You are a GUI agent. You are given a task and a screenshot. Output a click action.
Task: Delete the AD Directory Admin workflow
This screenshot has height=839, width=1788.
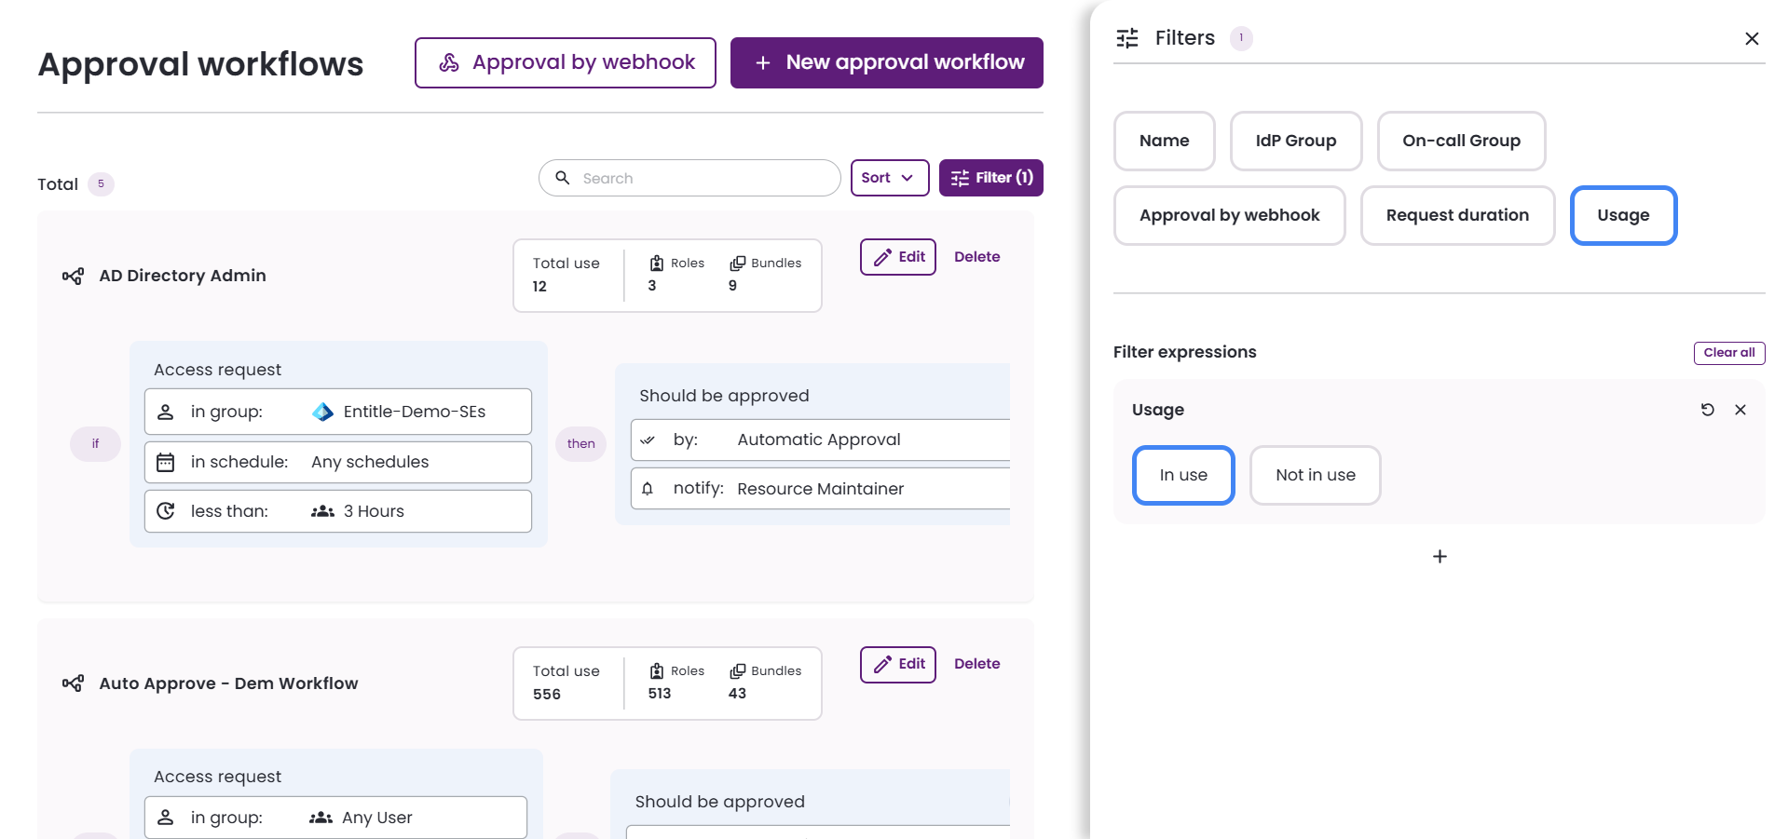pos(976,257)
